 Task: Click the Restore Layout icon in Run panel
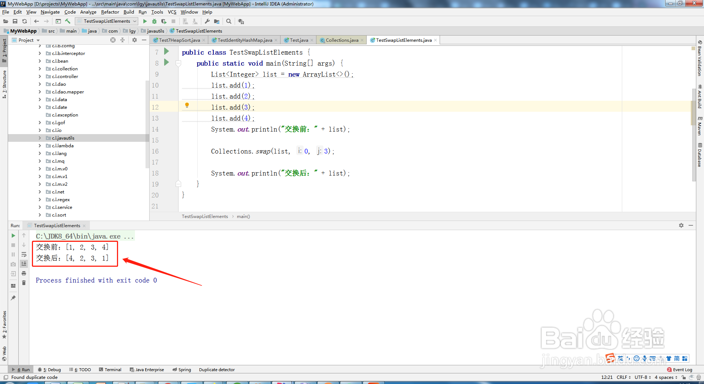point(13,286)
